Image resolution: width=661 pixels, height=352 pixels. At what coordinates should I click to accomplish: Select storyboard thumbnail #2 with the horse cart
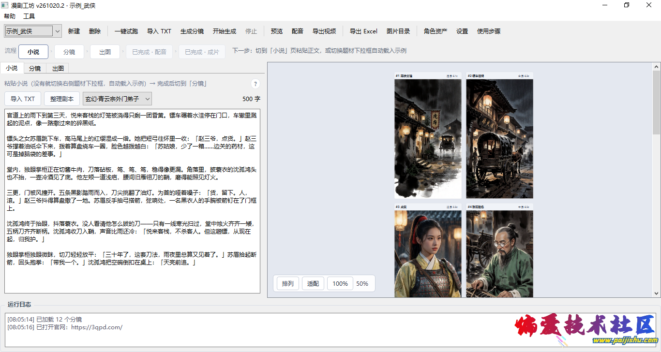pyautogui.click(x=500, y=136)
